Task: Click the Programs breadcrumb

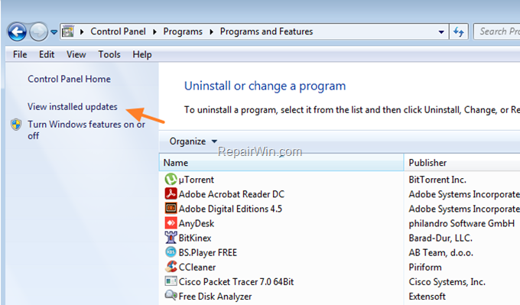Action: 183,31
